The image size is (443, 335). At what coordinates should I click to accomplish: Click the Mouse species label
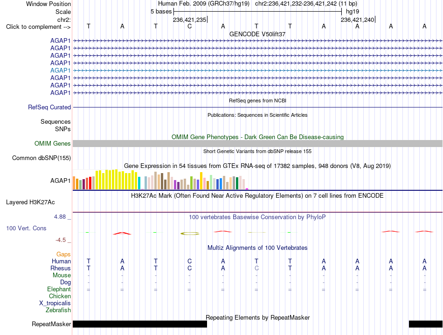coord(62,275)
